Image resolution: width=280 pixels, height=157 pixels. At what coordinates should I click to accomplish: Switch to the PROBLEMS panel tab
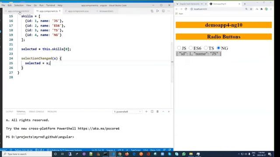52,112
